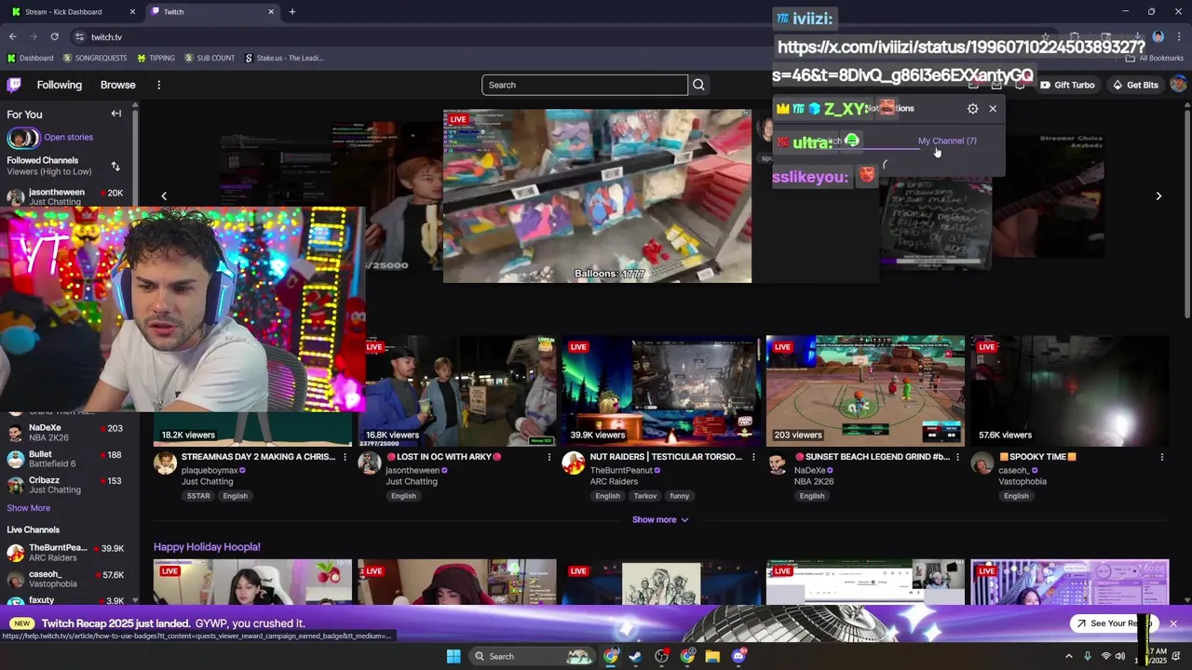This screenshot has width=1192, height=670.
Task: Open NaDeXe channel in sidebar
Action: point(65,433)
